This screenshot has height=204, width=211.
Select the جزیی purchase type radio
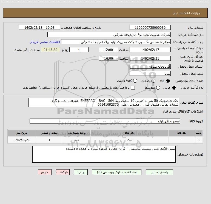pos(174,88)
